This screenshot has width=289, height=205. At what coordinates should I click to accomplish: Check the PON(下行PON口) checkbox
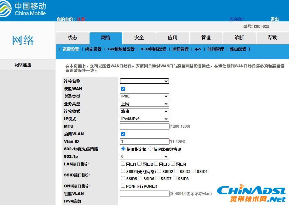click(x=123, y=186)
